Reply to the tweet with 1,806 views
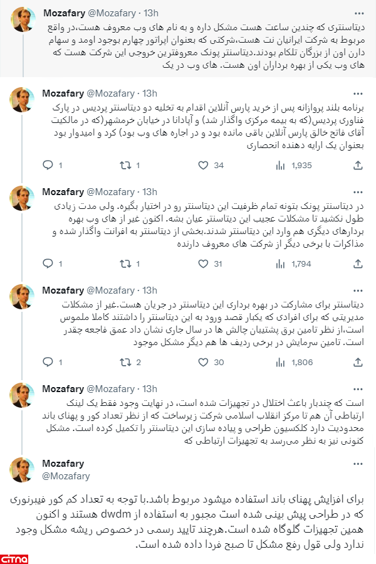Viewport: 376px width, 564px height. tap(47, 363)
